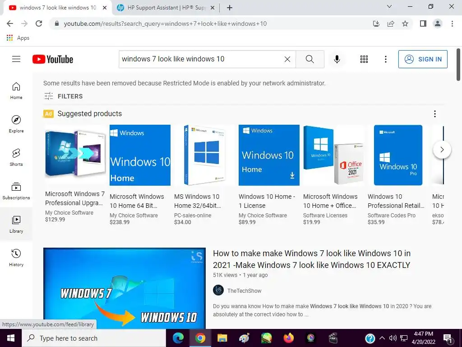Close the YouTube search results tab
462x347 pixels.
105,8
